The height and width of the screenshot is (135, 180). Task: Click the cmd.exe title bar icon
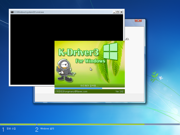(12, 12)
